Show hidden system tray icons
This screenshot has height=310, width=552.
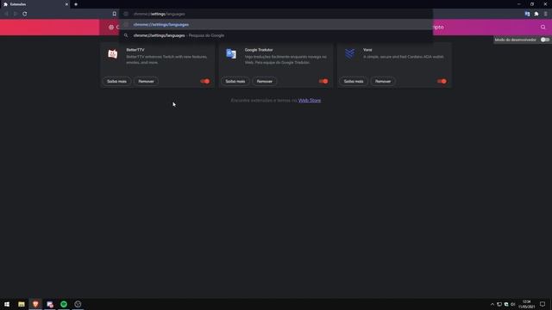pyautogui.click(x=492, y=304)
